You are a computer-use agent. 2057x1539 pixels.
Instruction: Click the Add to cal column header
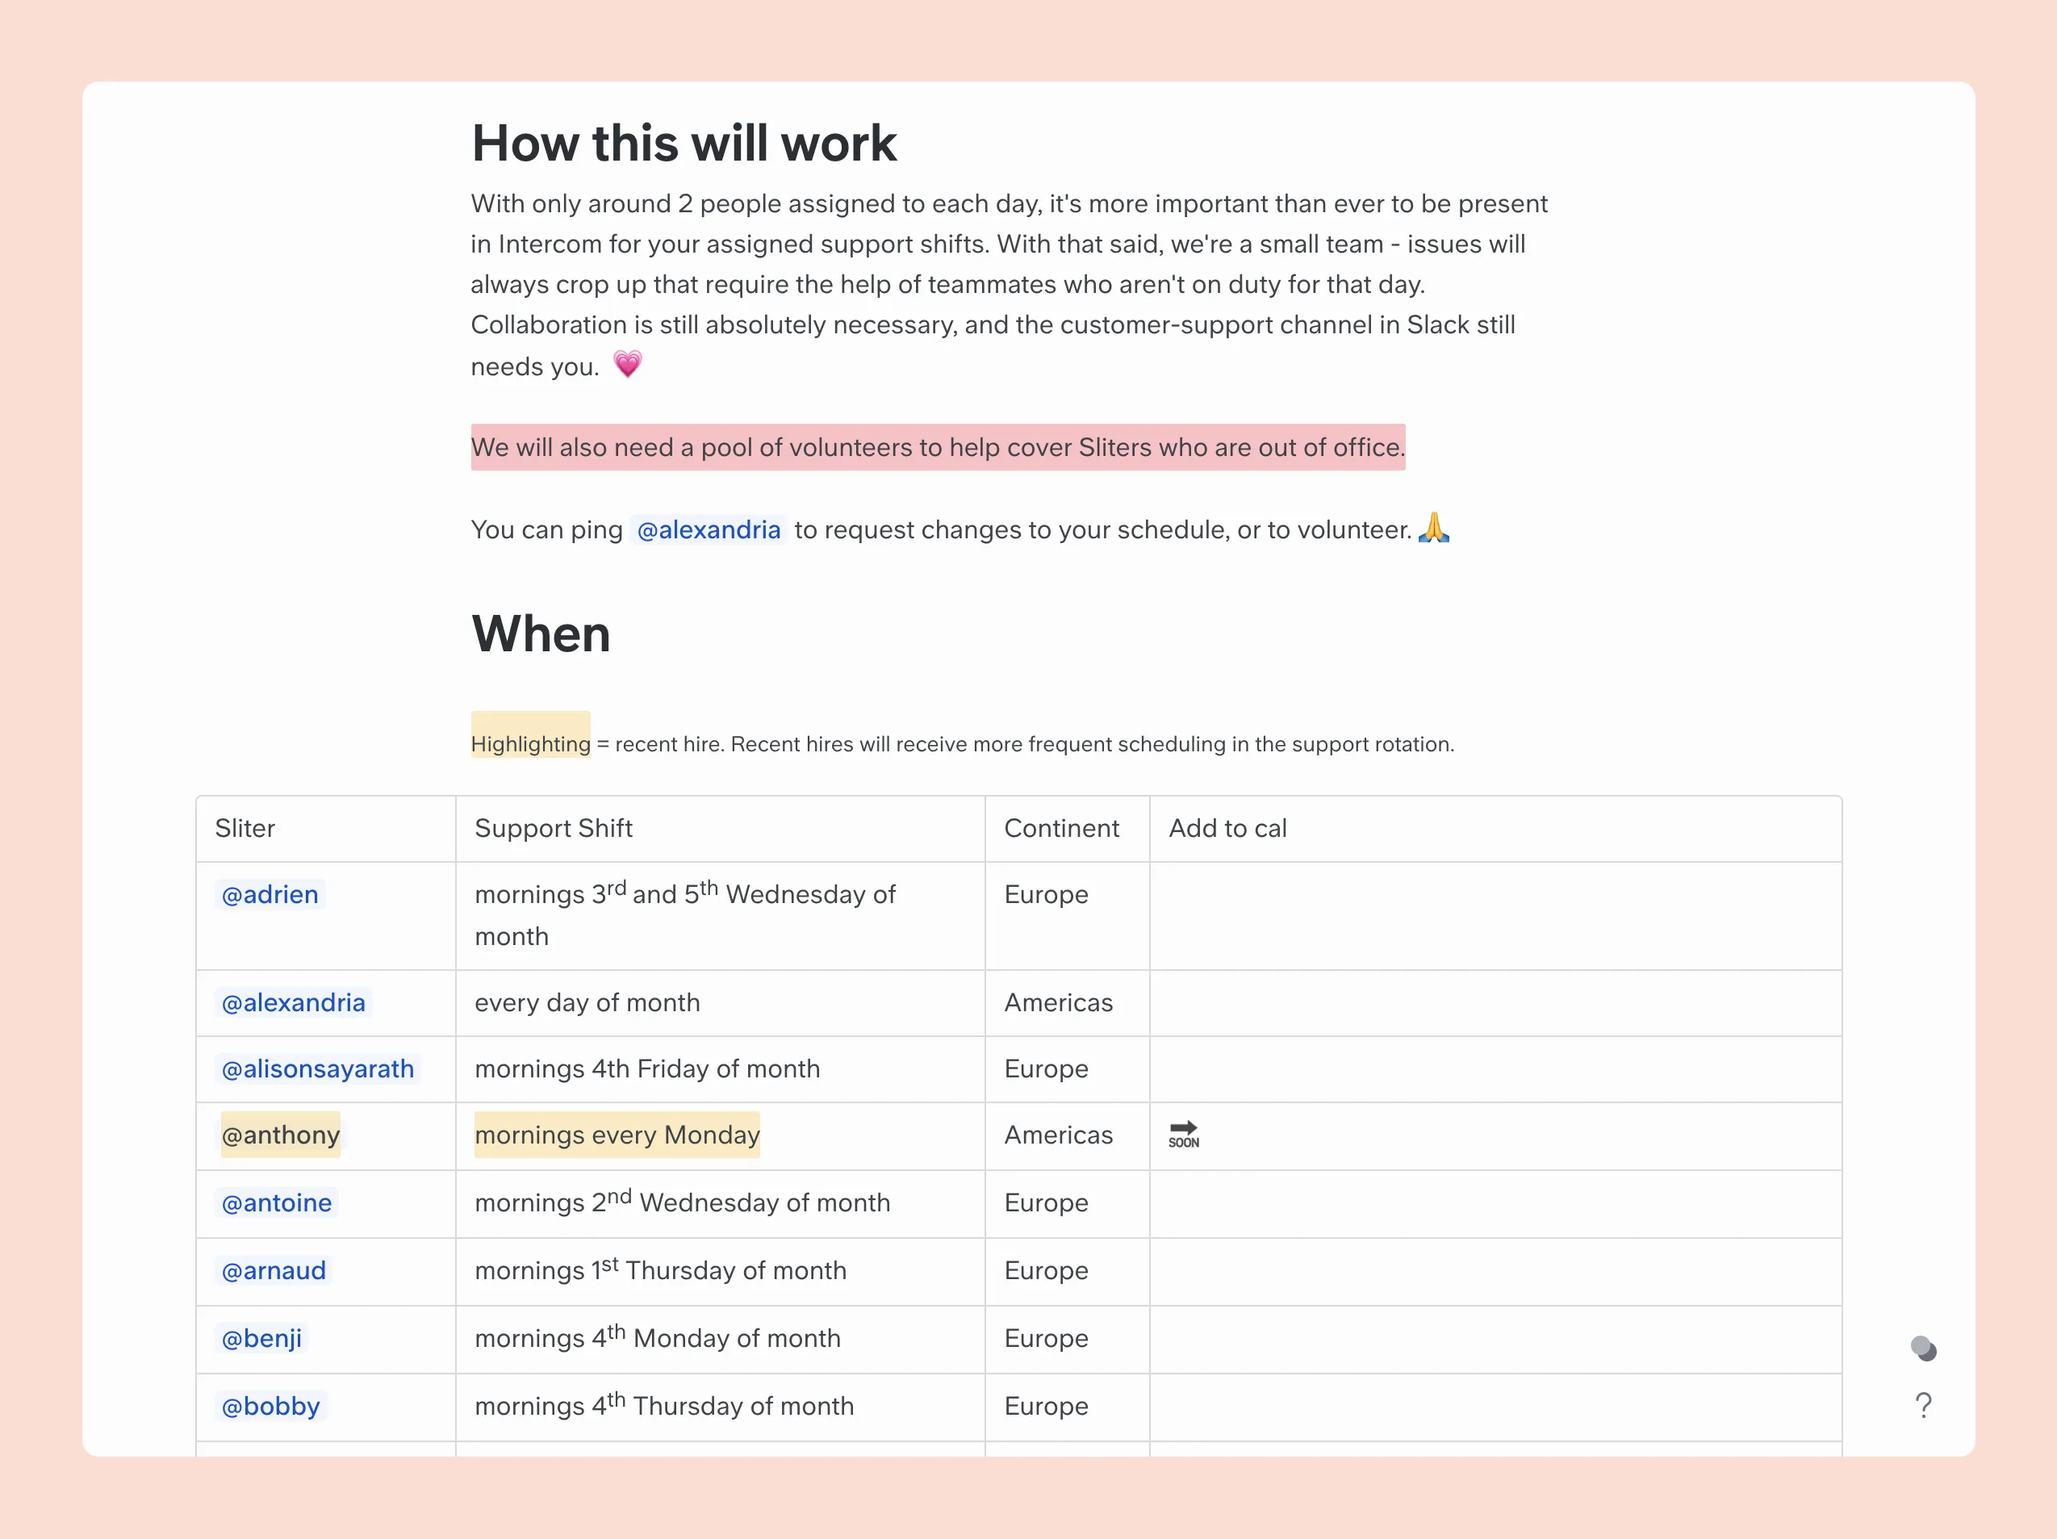(x=1227, y=829)
